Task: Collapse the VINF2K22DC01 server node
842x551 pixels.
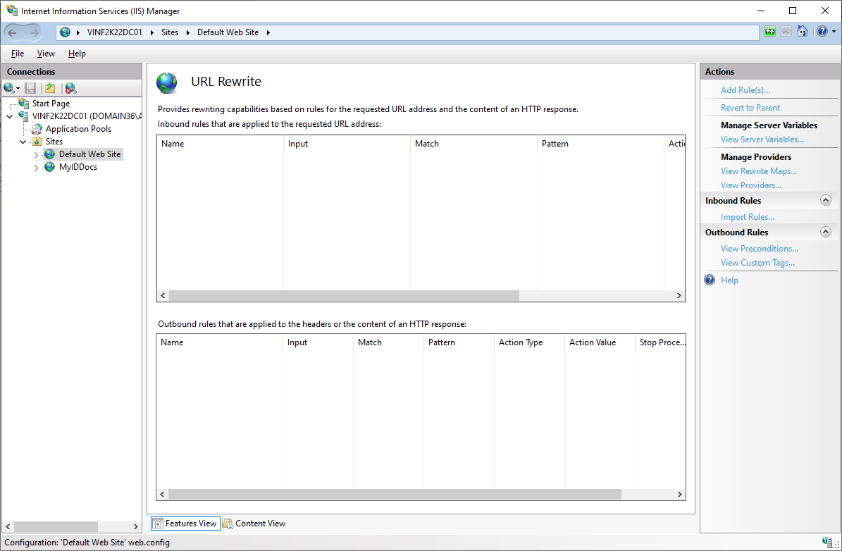Action: coord(10,116)
